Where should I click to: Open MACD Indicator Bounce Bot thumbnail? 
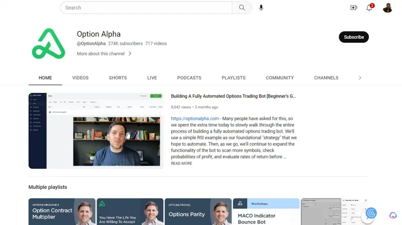pos(266,211)
